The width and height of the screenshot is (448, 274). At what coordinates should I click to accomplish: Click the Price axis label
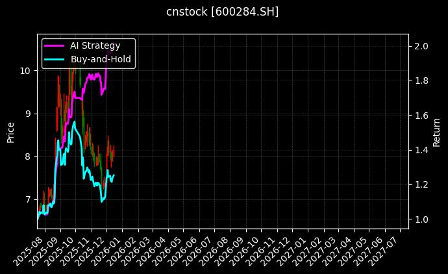point(10,132)
